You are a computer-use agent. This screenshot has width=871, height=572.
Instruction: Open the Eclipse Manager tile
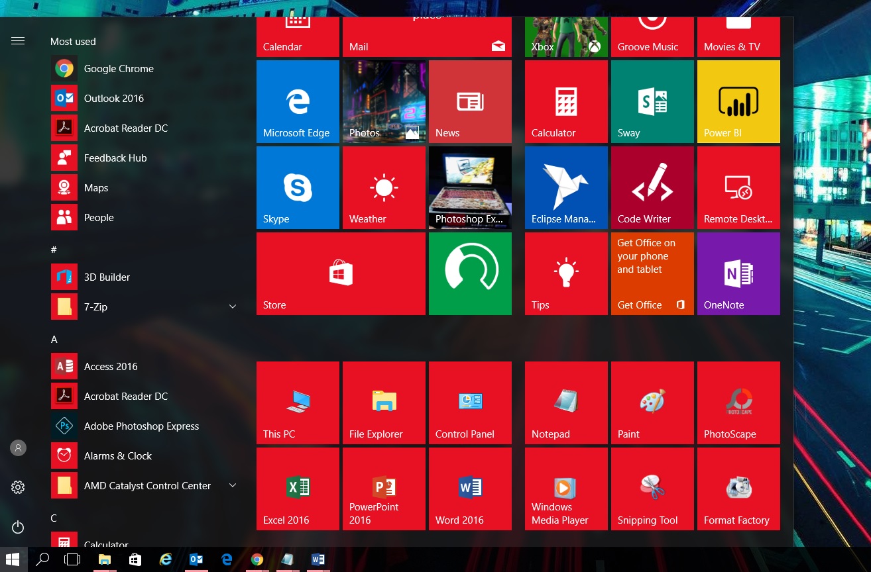pyautogui.click(x=566, y=187)
